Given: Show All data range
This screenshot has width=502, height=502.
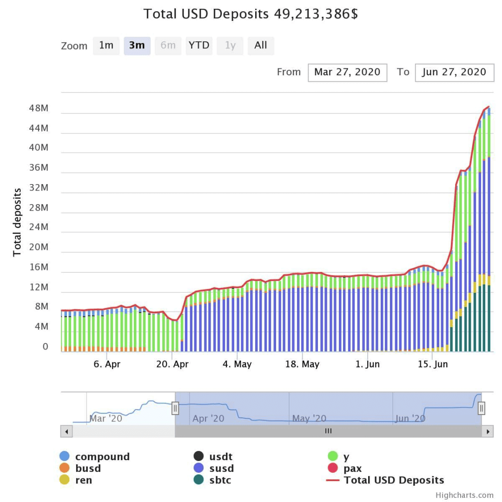Looking at the screenshot, I should pos(261,46).
